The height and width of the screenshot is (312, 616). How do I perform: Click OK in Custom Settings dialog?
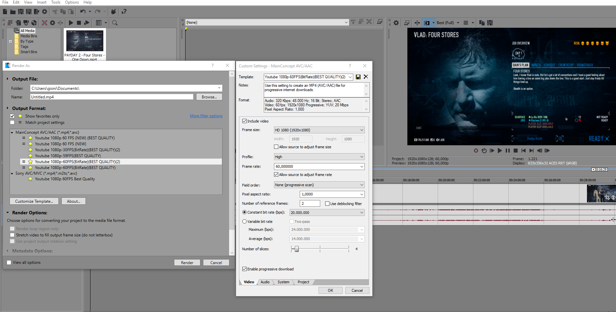pos(330,290)
